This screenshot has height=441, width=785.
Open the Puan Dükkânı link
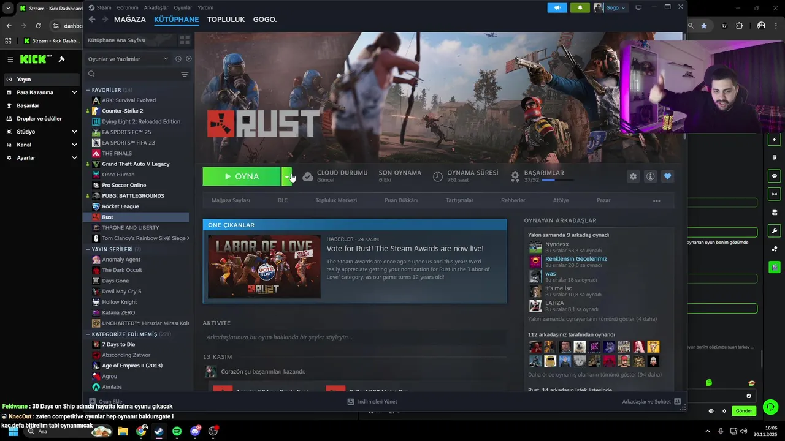(x=401, y=200)
